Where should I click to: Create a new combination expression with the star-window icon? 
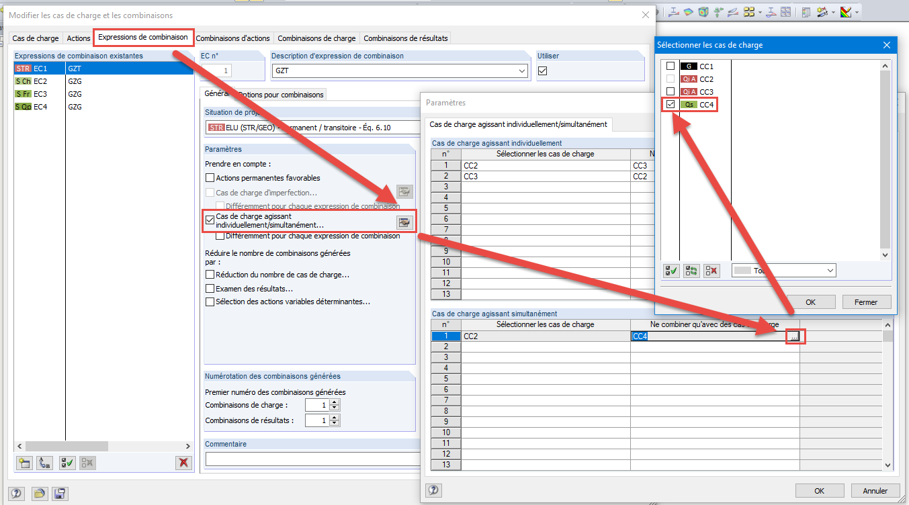coord(25,462)
